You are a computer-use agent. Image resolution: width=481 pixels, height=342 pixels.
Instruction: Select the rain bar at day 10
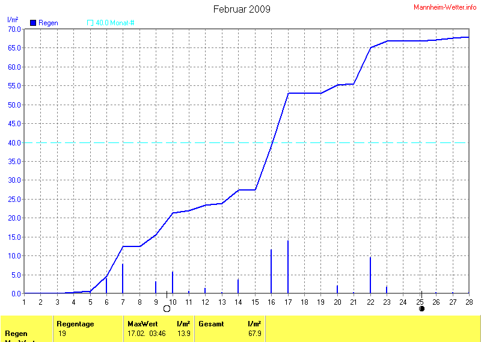pyautogui.click(x=173, y=282)
